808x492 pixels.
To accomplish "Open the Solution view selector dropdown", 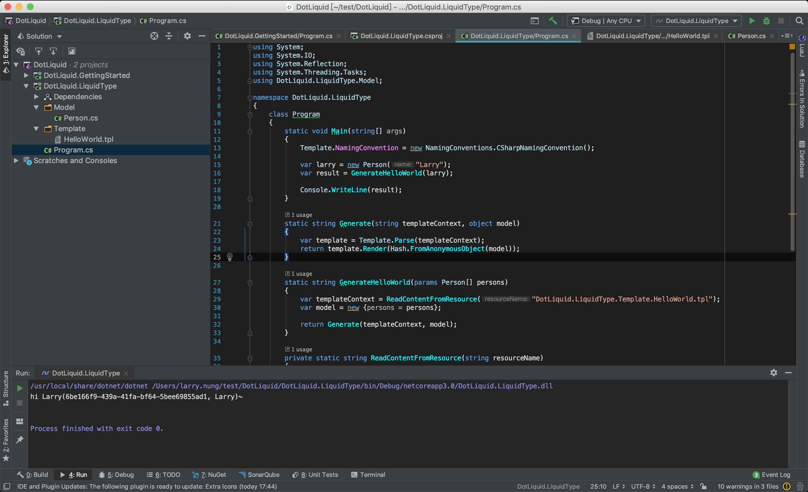I will click(x=39, y=36).
